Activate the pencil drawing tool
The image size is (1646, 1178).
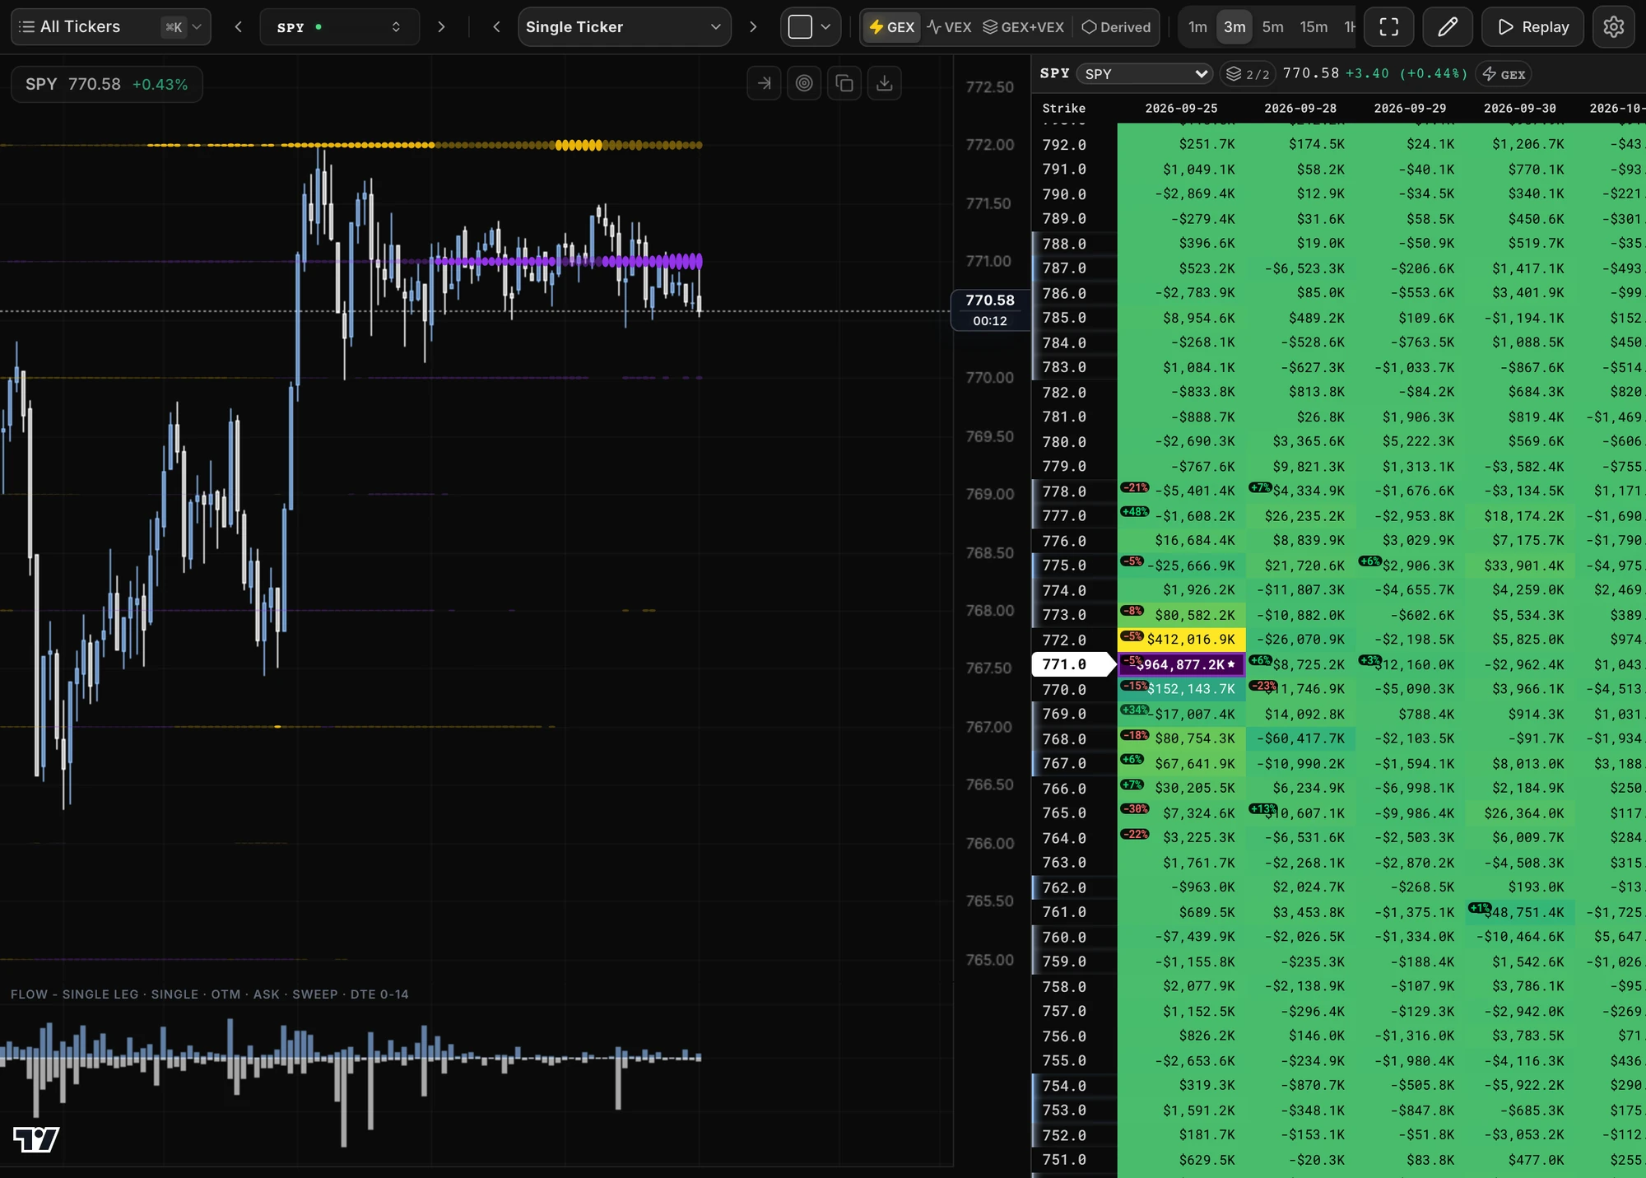click(x=1448, y=27)
